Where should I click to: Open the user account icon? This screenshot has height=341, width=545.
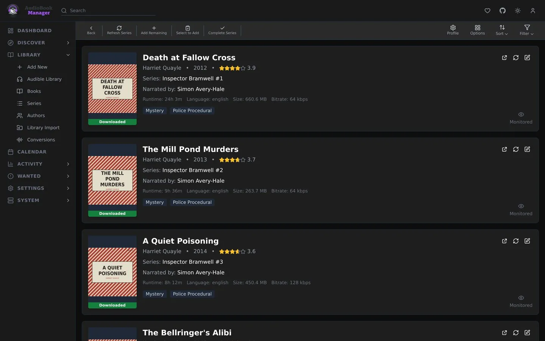coord(533,11)
